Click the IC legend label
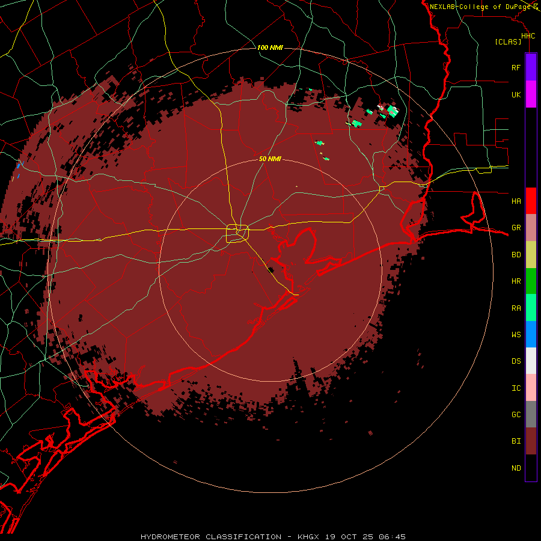541x541 pixels. (x=516, y=388)
